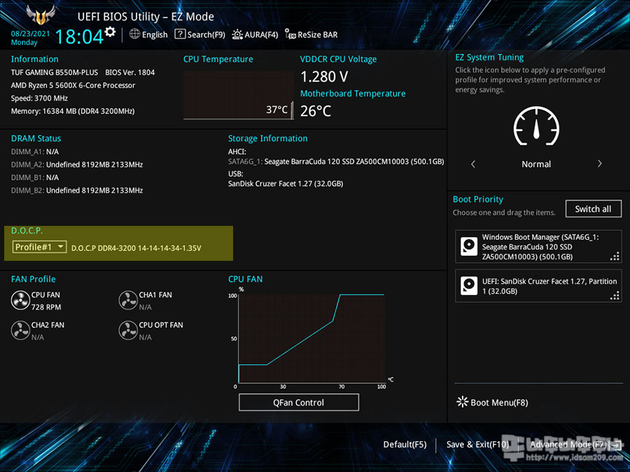This screenshot has width=630, height=472.
Task: Open the D.O.C.P. Profile#1 dropdown
Action: [39, 247]
